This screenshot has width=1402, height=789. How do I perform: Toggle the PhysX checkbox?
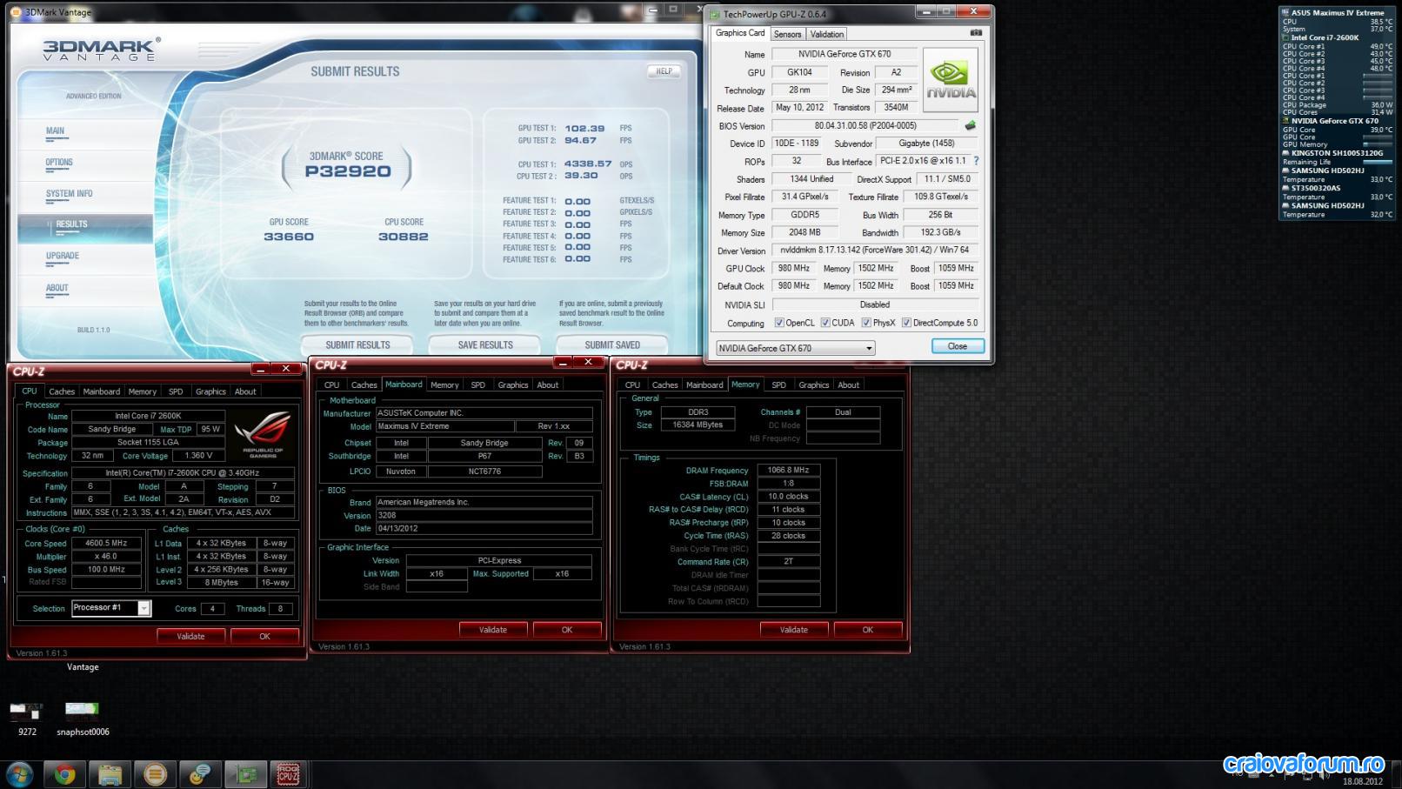[866, 323]
